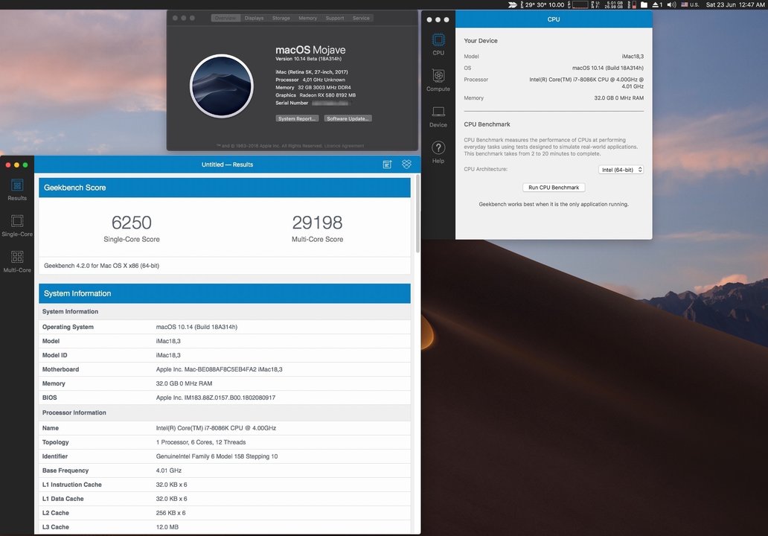
Task: Open the Licence Agreement link
Action: (344, 145)
